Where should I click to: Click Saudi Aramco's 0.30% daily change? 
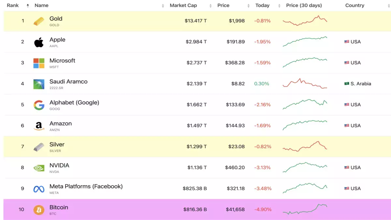tap(262, 84)
